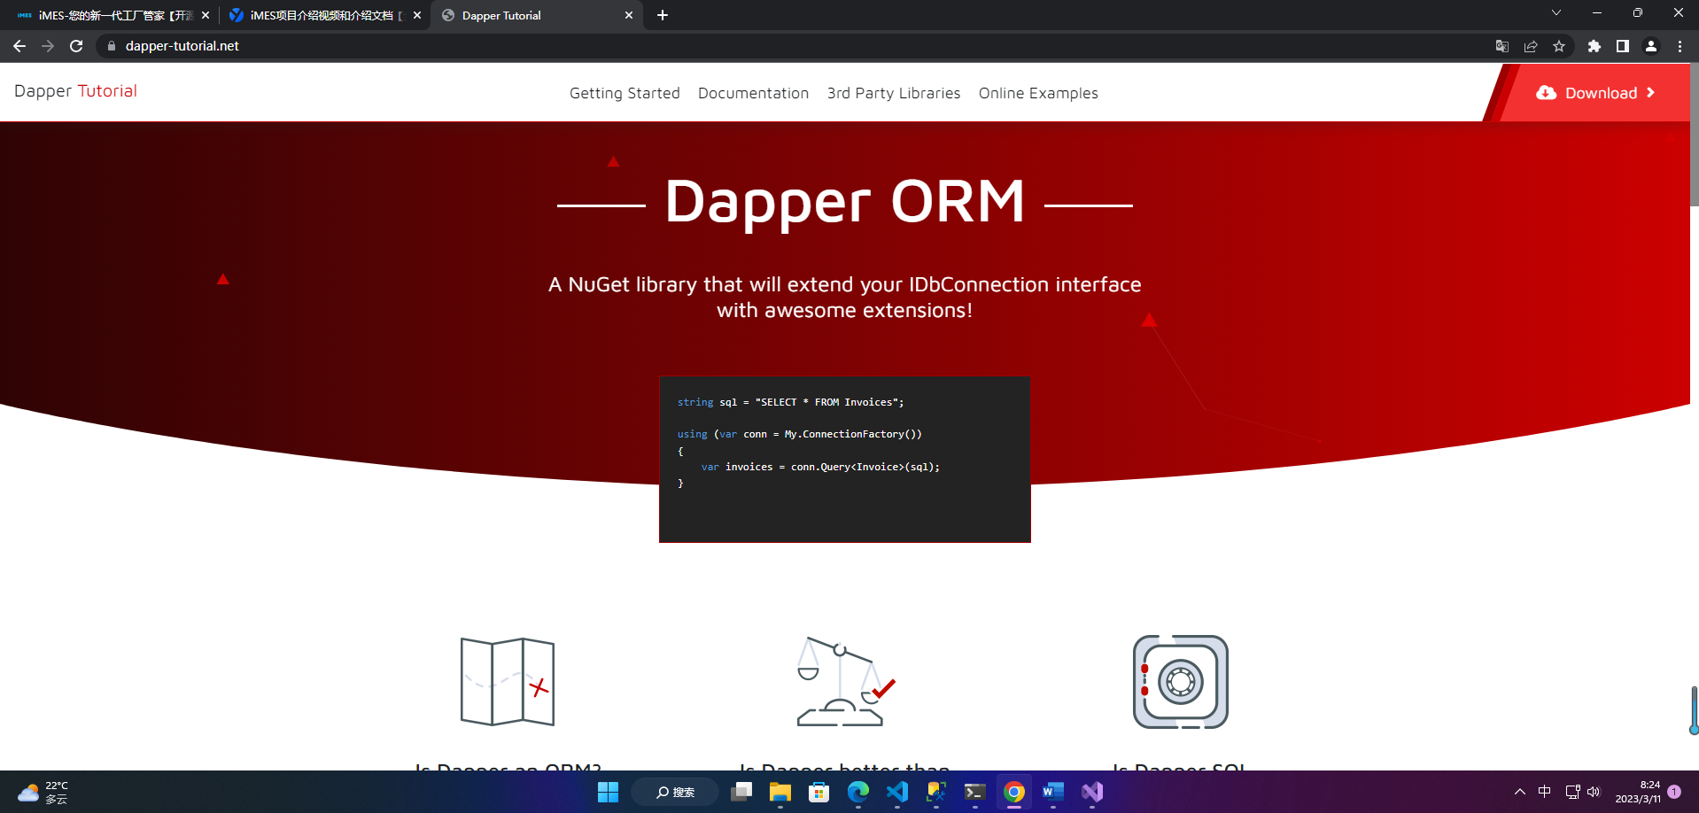Open the 3rd Party Libraries menu
1699x813 pixels.
[x=894, y=93]
